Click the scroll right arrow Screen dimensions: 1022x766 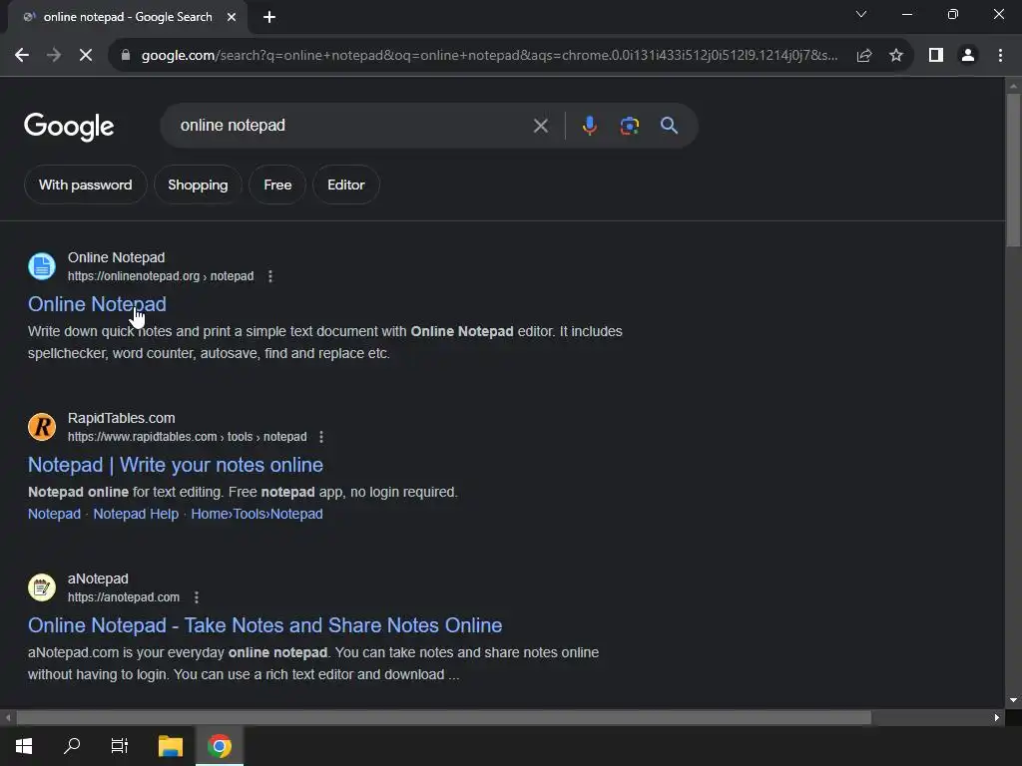(997, 718)
